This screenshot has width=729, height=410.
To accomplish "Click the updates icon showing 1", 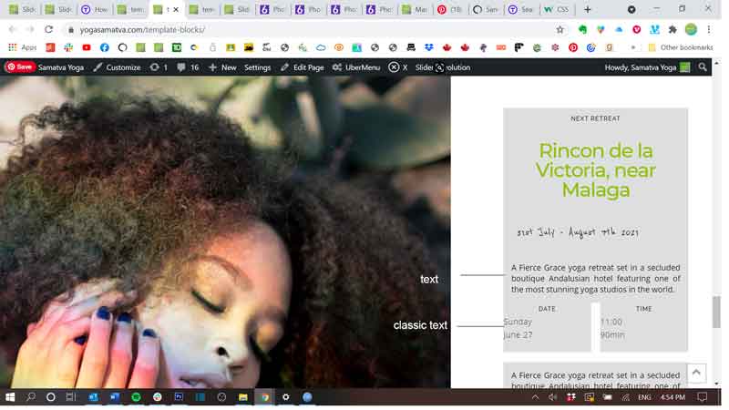I will tap(159, 67).
